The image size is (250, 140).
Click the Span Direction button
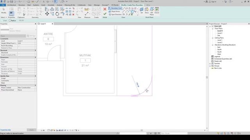pyautogui.click(x=115, y=14)
